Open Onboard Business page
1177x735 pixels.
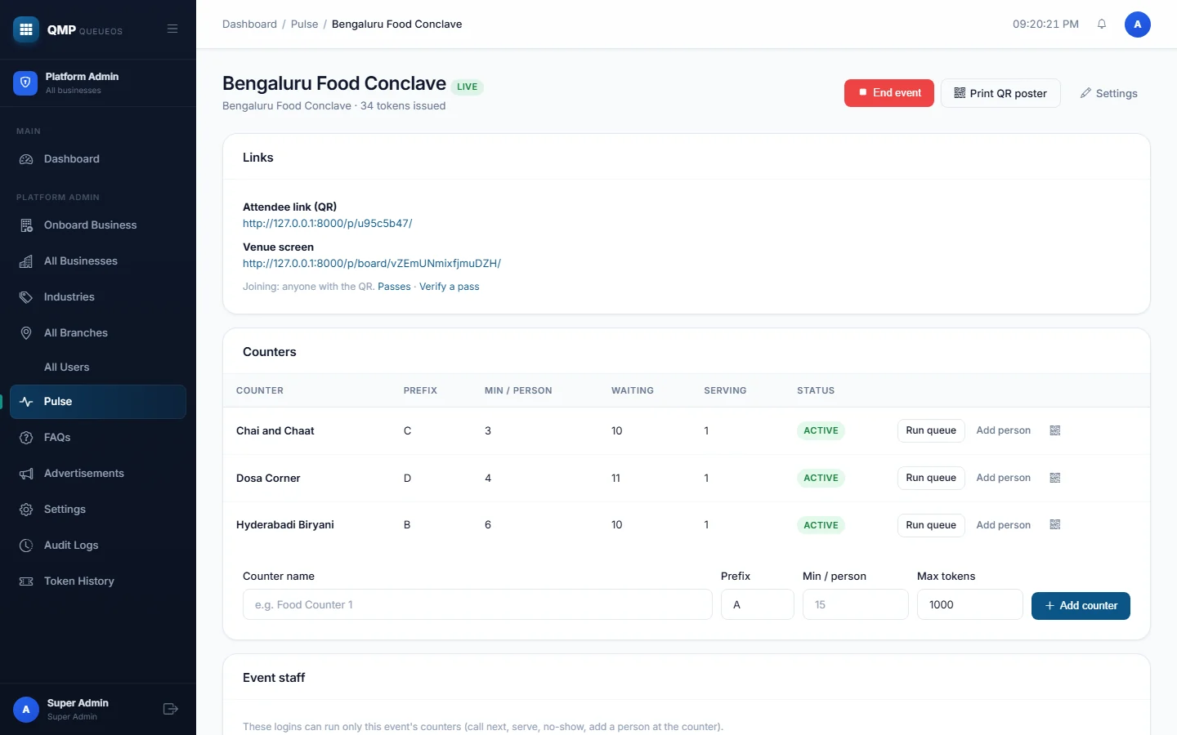pos(98,225)
